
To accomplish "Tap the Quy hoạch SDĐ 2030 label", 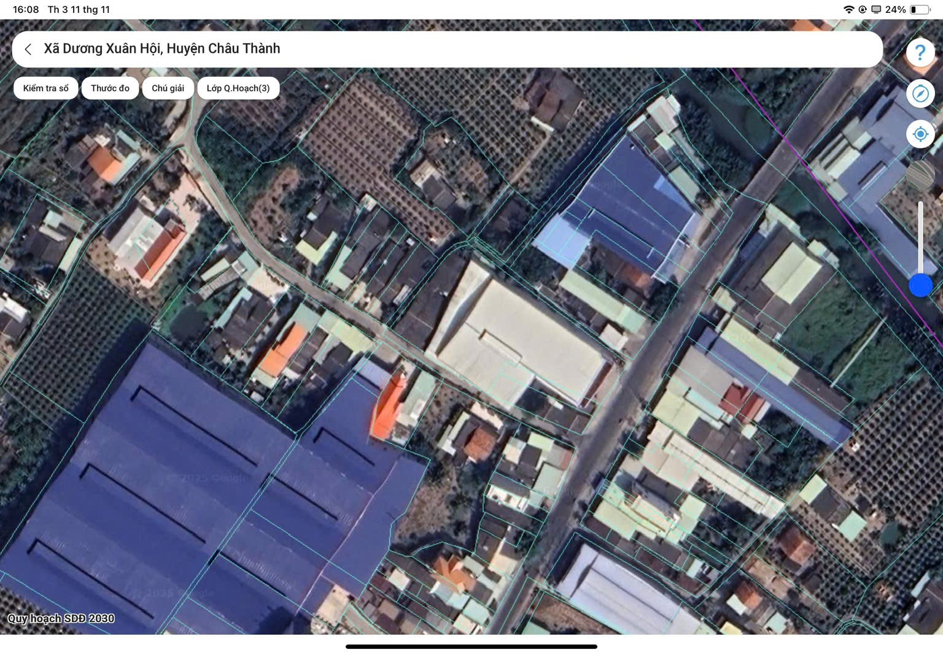I will tap(61, 618).
